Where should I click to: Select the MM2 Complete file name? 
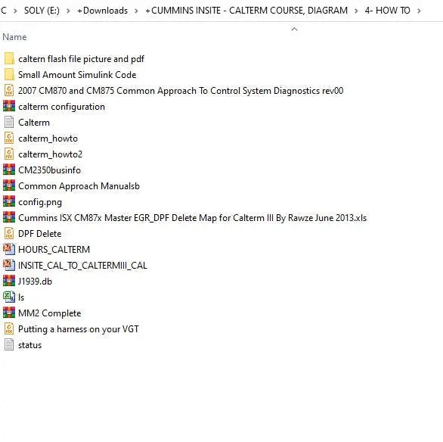point(50,313)
